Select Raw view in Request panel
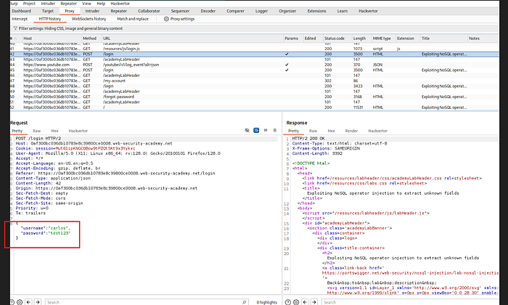This screenshot has width=508, height=305. 36,131
